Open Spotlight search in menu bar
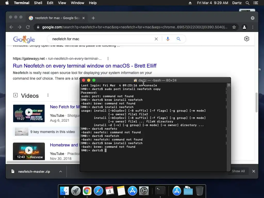Screen dimensions: 264x198 coord(247,3)
